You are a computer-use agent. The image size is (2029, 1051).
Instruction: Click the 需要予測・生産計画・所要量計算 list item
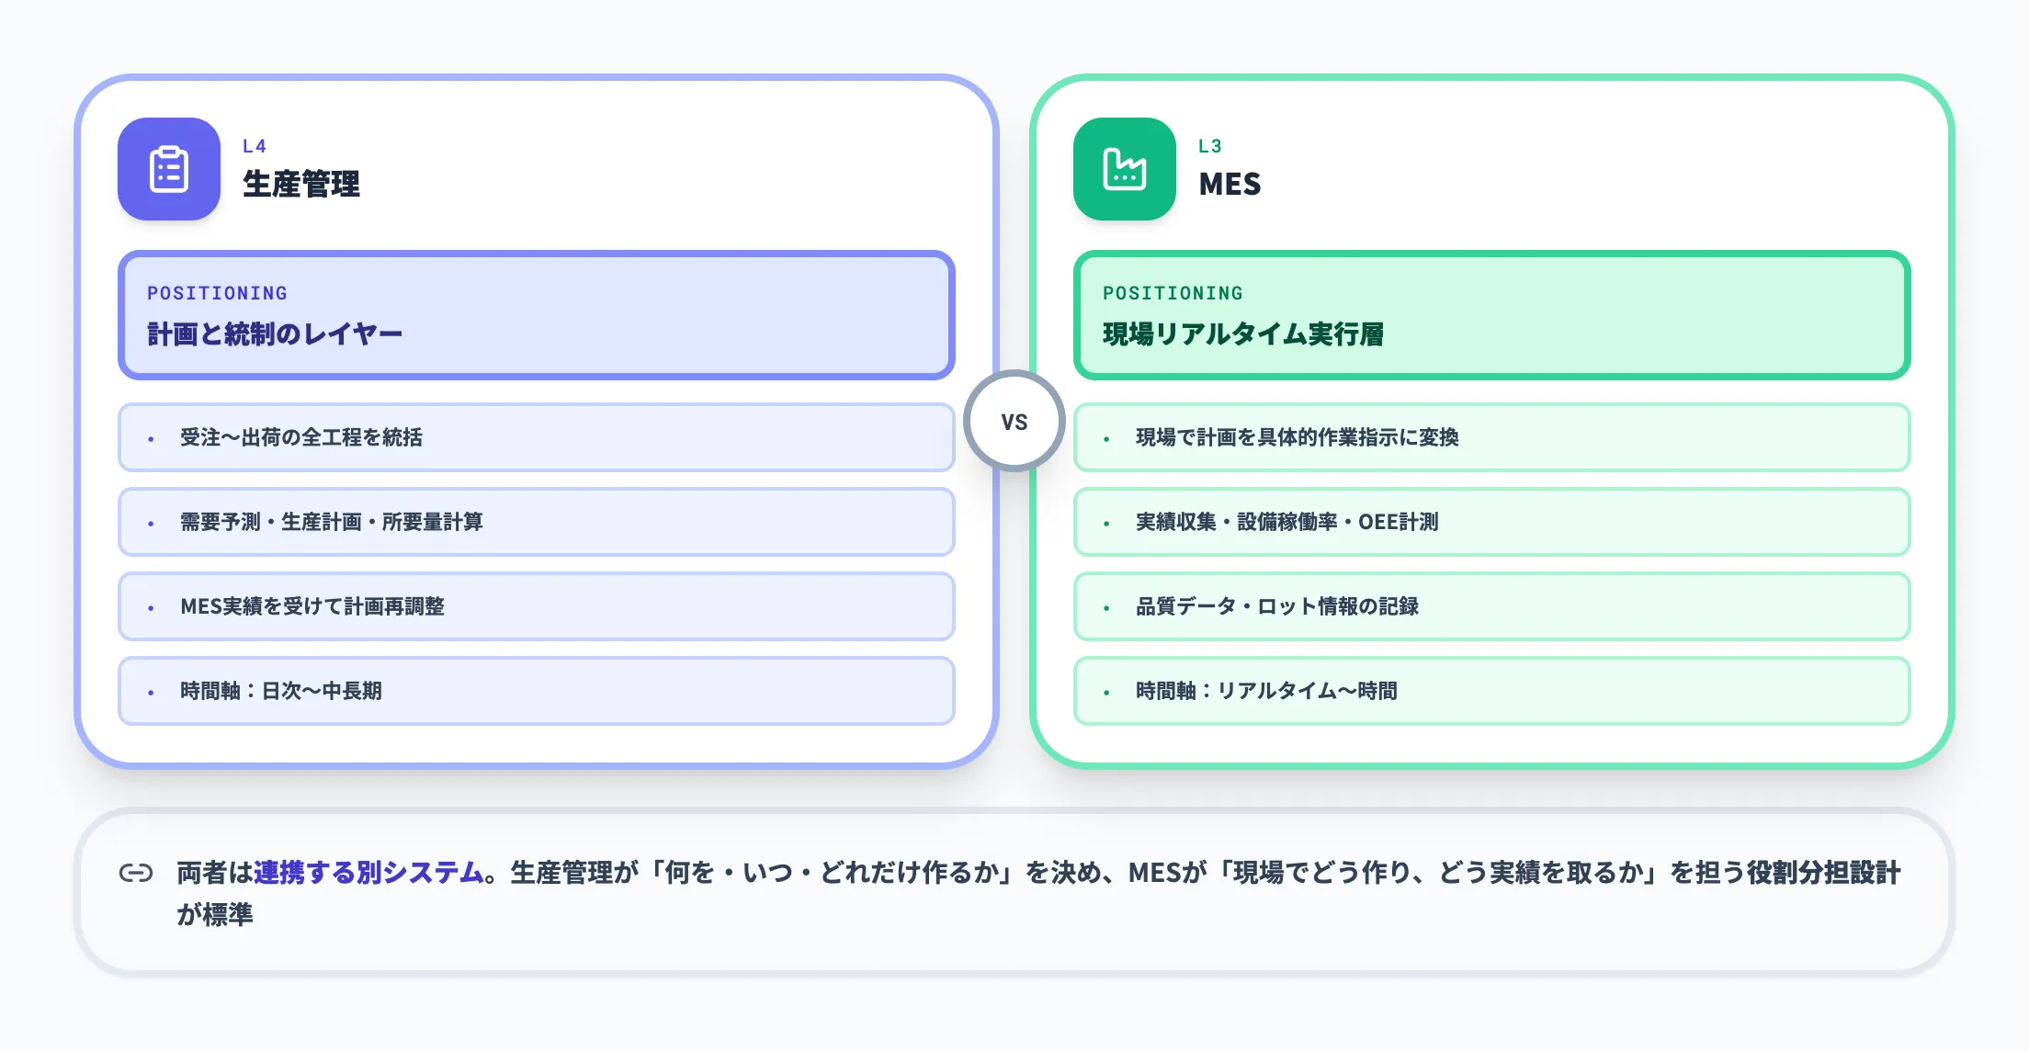[536, 522]
